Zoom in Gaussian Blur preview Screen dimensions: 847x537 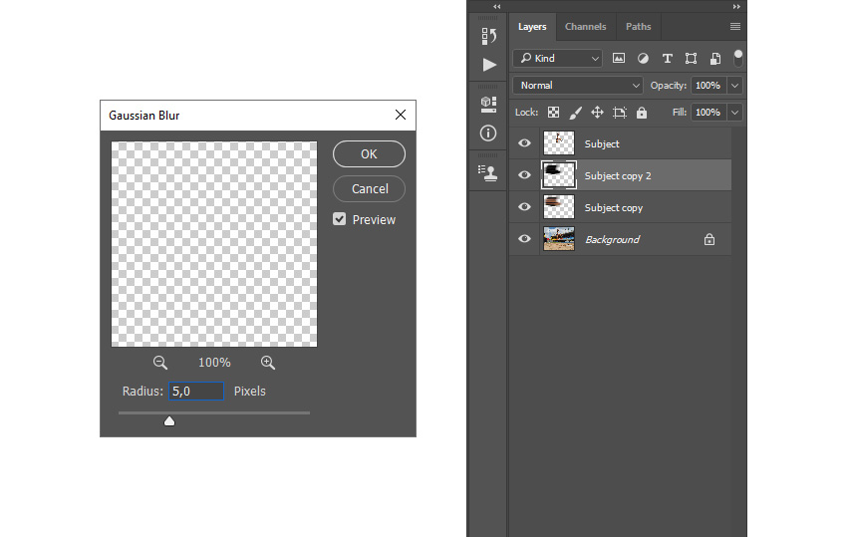point(268,363)
